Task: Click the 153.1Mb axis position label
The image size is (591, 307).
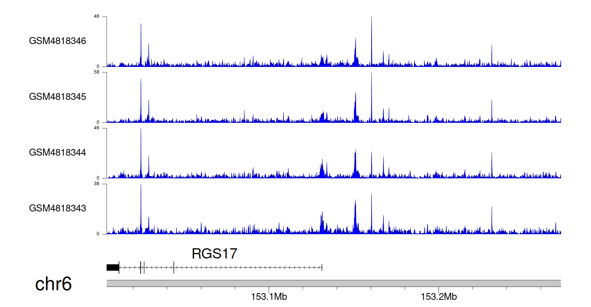Action: click(269, 297)
